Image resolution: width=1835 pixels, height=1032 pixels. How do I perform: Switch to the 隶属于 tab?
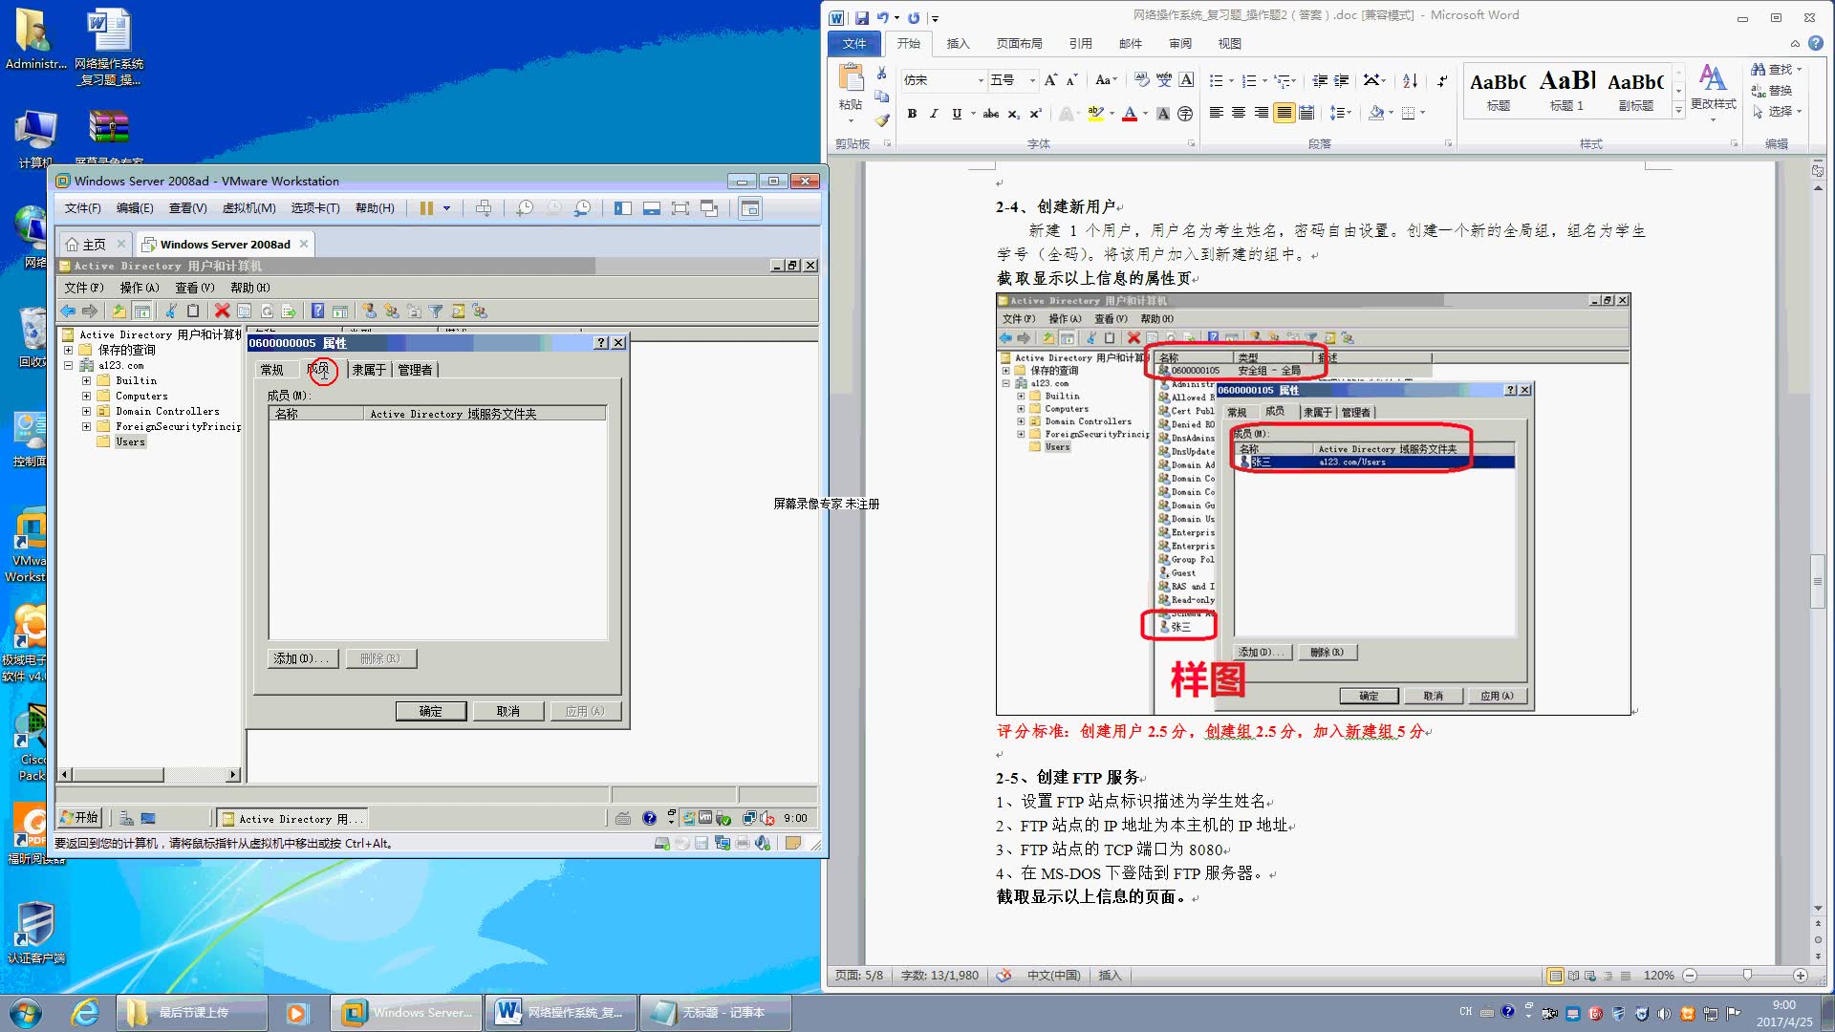pos(369,370)
